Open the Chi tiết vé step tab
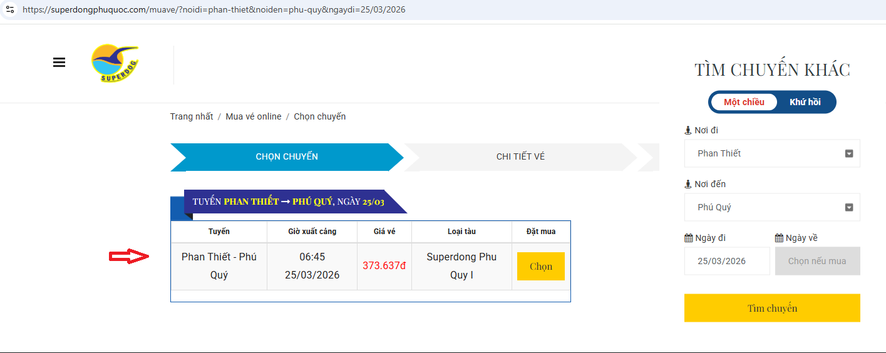This screenshot has width=886, height=353. point(520,156)
